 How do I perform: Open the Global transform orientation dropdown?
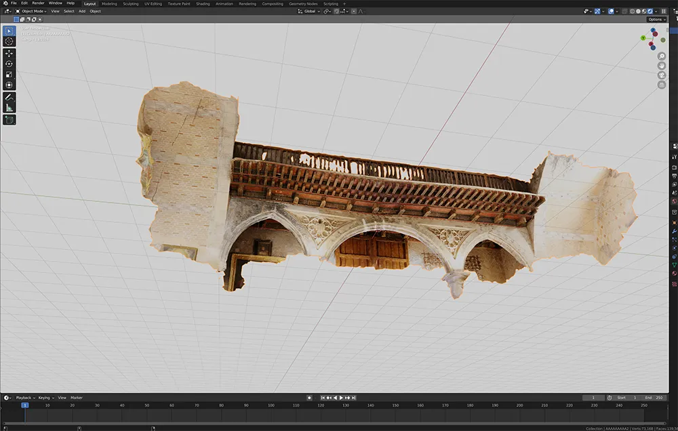tap(310, 12)
